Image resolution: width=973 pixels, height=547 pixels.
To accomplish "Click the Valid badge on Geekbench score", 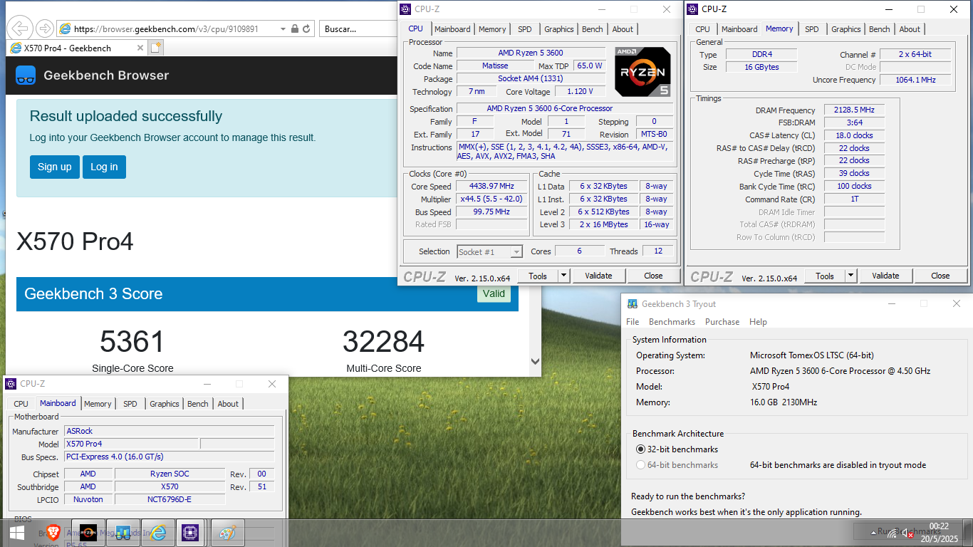I will click(x=494, y=293).
